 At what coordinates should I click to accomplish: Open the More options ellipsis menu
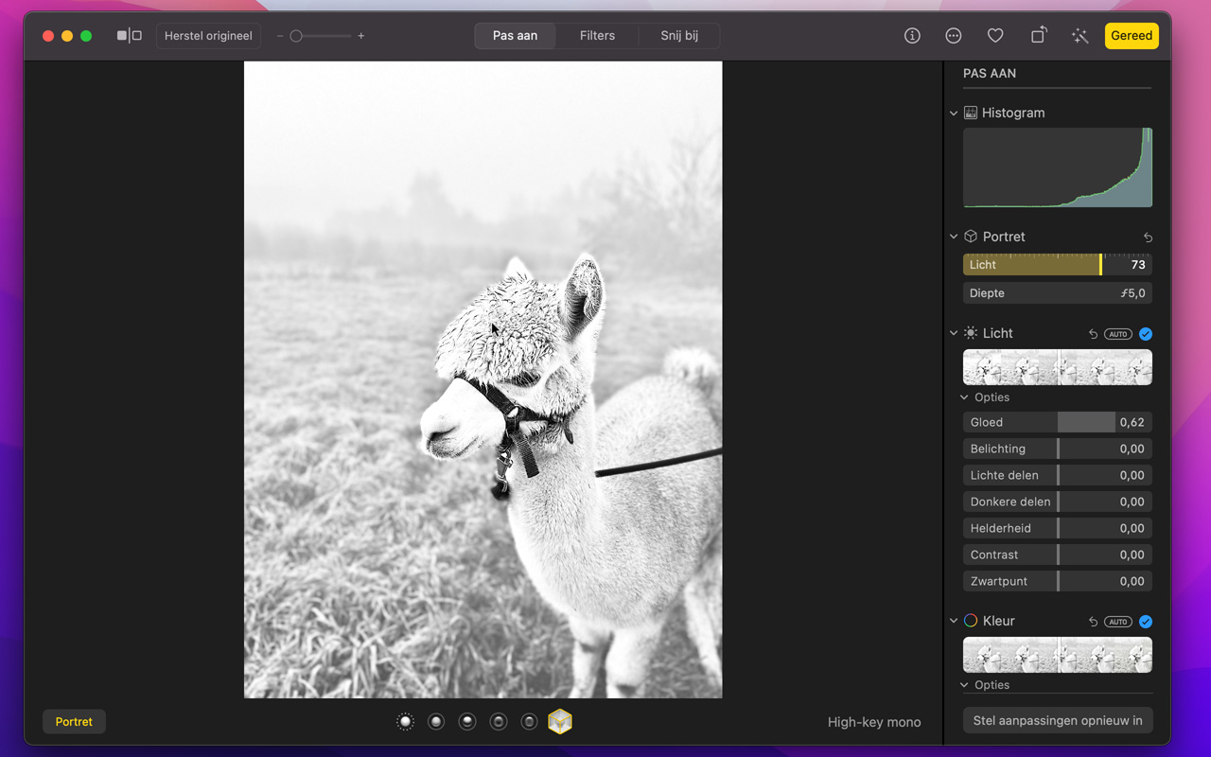tap(954, 36)
